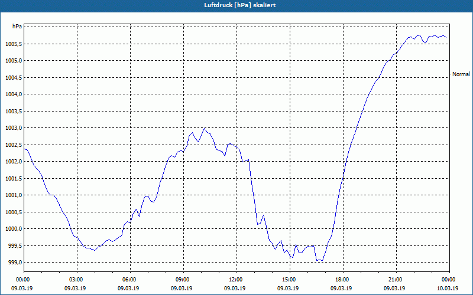
Task: Click the y-axis value 1000,5
Action: [x=13, y=212]
